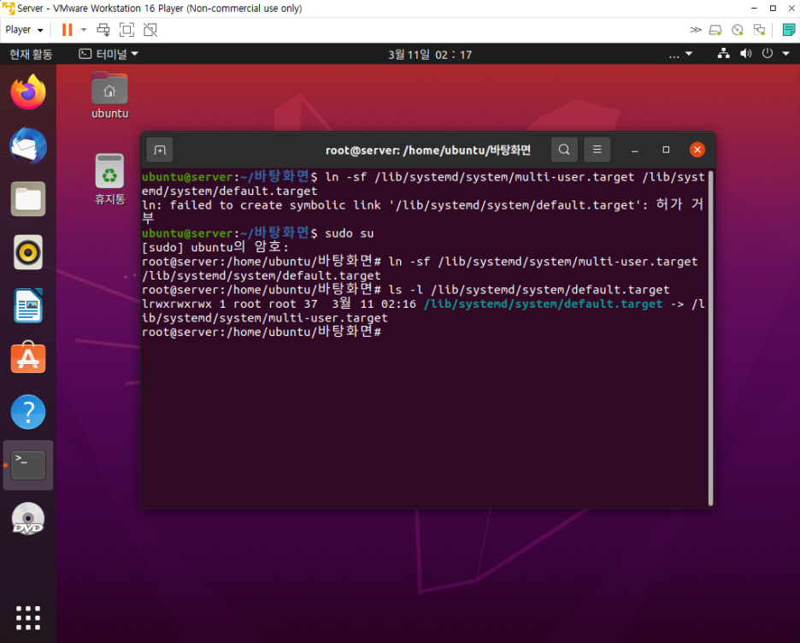Open the wired network status icon
The image size is (800, 643).
723,54
